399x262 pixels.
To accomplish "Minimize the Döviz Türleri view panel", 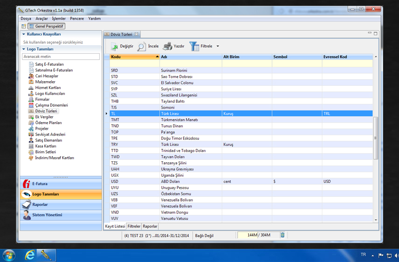I will (370, 33).
